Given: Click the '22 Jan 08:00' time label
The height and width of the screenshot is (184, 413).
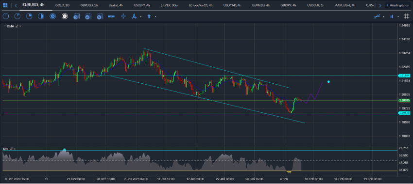Looking at the screenshot, I should coord(224,179).
